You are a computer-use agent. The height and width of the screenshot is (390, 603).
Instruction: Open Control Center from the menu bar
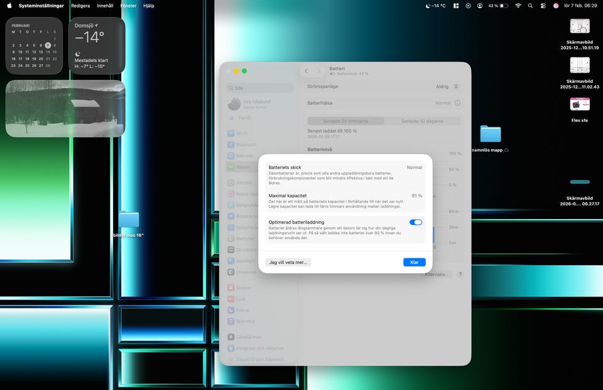click(x=543, y=6)
